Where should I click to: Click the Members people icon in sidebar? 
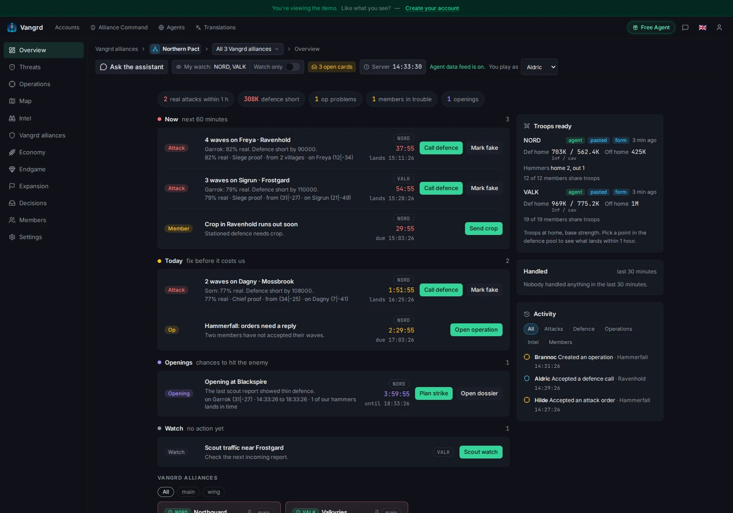(12, 220)
